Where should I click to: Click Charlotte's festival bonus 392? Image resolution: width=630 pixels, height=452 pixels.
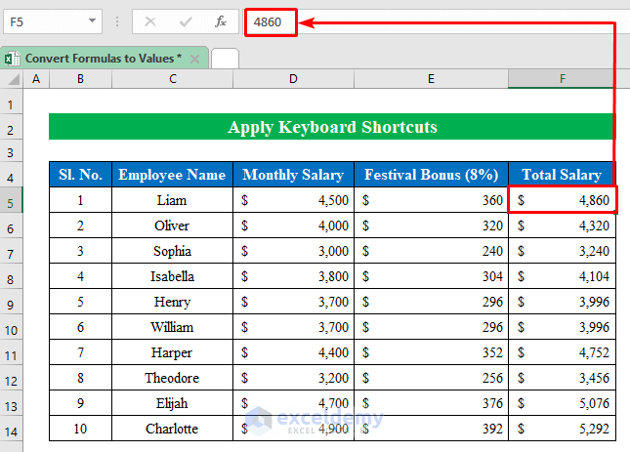(x=431, y=429)
